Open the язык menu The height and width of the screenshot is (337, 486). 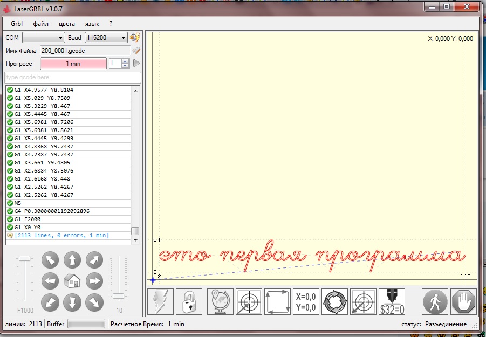click(92, 24)
